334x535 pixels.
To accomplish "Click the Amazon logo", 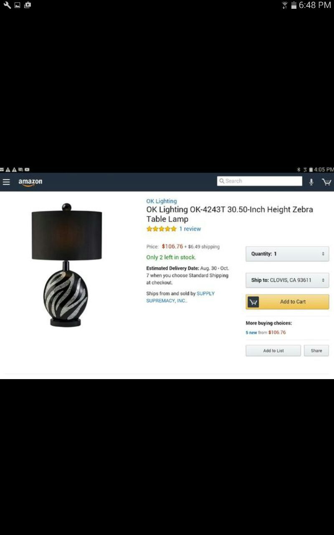I will (x=30, y=182).
